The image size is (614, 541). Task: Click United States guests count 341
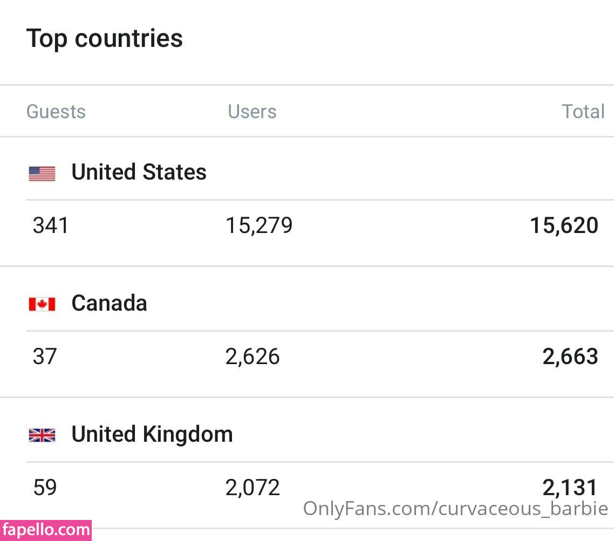51,225
